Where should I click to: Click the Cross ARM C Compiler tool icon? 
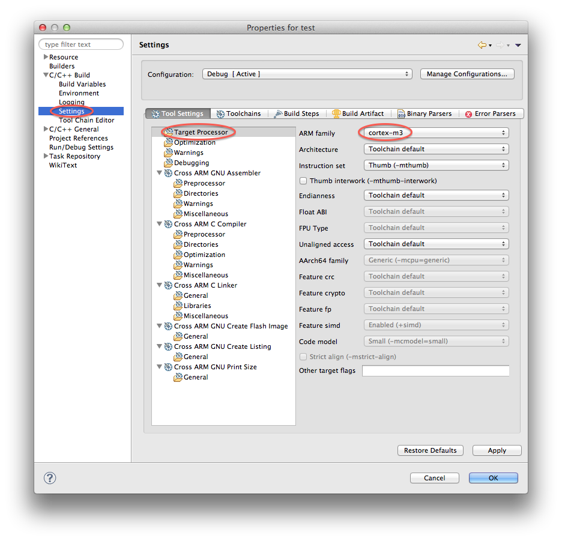[169, 224]
